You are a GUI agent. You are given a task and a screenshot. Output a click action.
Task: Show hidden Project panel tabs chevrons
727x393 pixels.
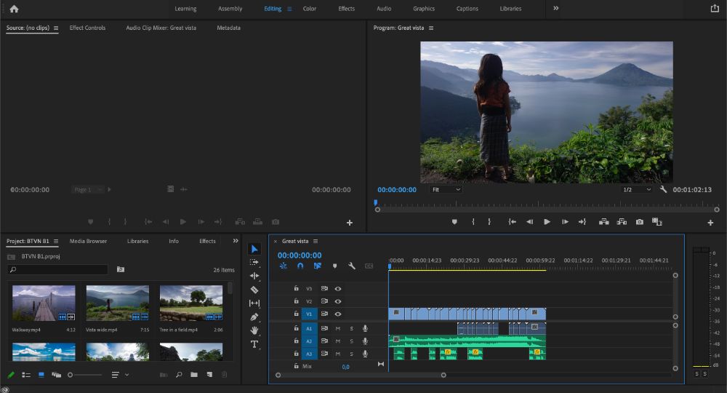(x=236, y=241)
